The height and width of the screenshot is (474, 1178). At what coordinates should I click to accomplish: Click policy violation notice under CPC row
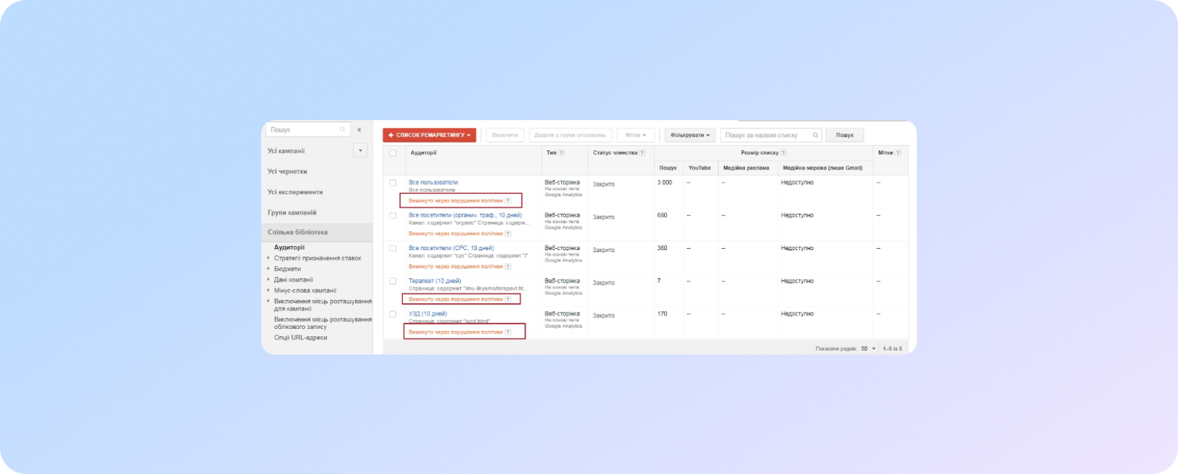(x=455, y=267)
